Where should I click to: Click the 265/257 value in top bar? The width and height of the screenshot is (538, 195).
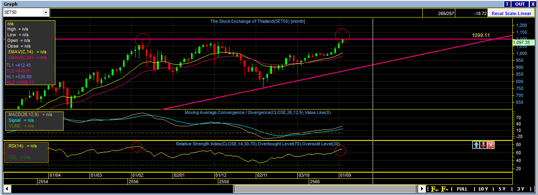click(446, 13)
